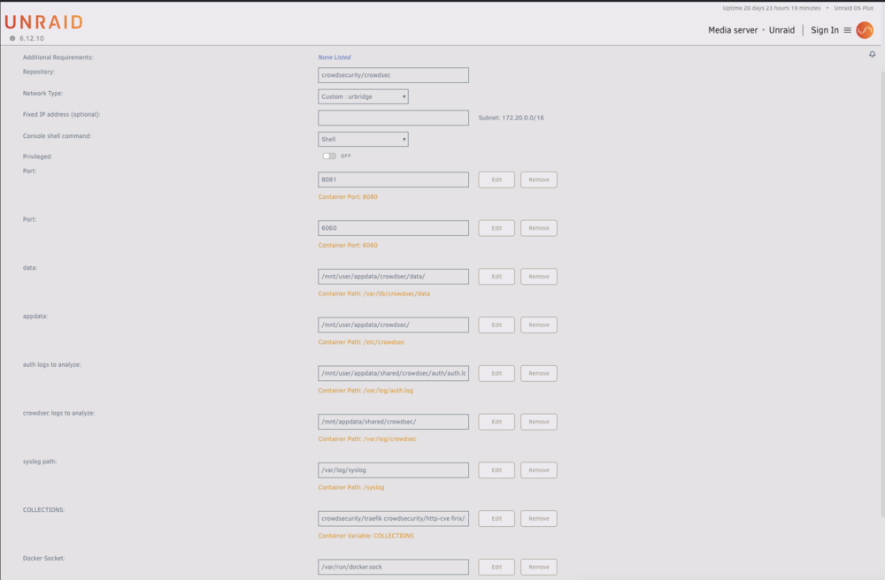Screen dimensions: 885x580
Task: Click Container Path /var/lib/crowdsec/data text
Action: click(373, 294)
